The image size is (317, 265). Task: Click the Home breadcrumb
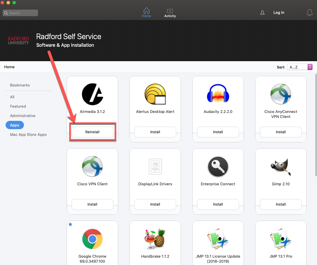point(9,67)
